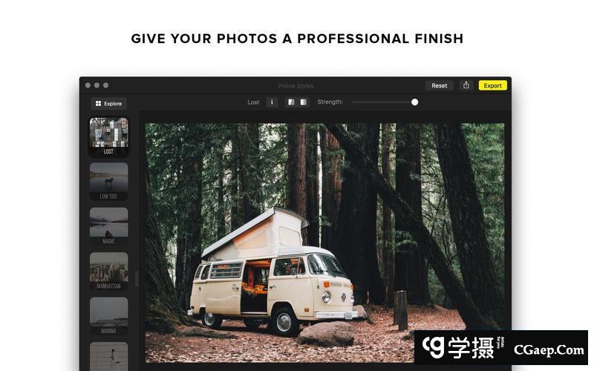Click the green zoom window button
Screen dimensions: 594x371
point(105,85)
